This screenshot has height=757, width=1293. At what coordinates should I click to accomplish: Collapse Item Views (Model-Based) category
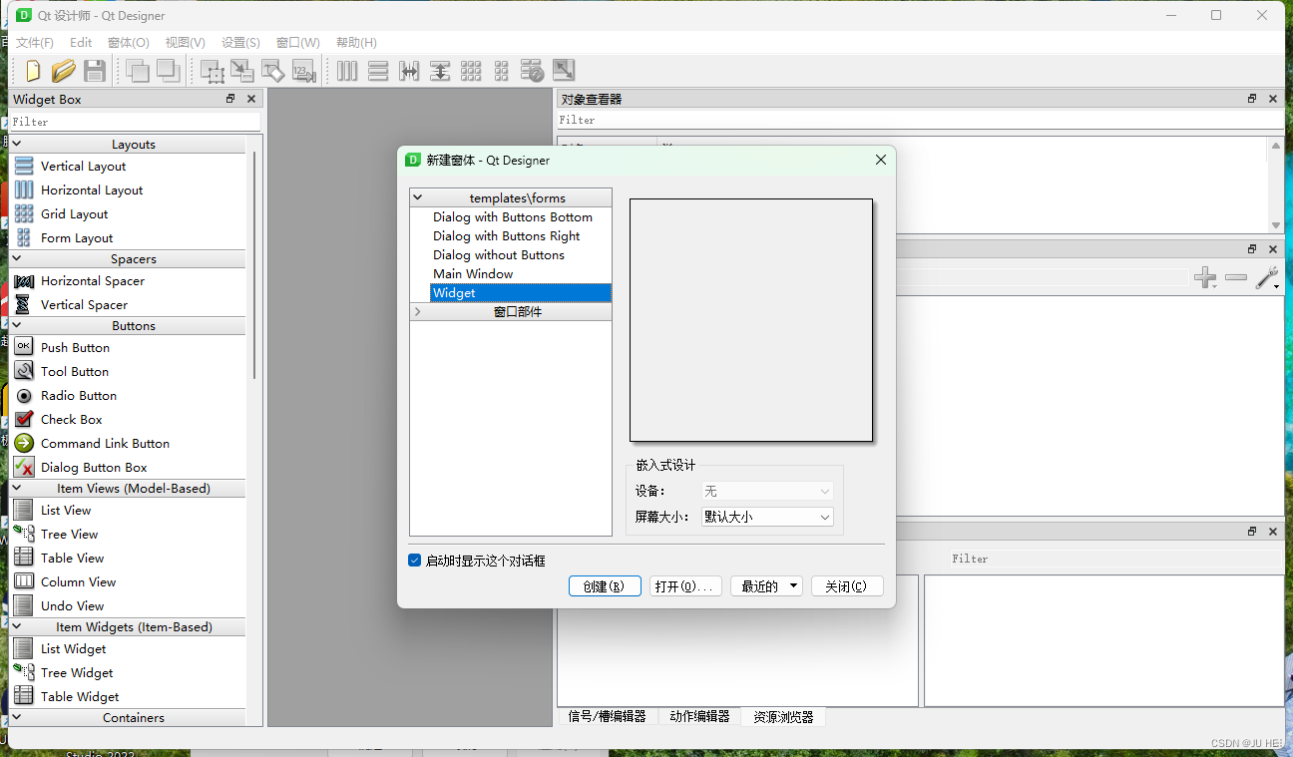[x=17, y=488]
